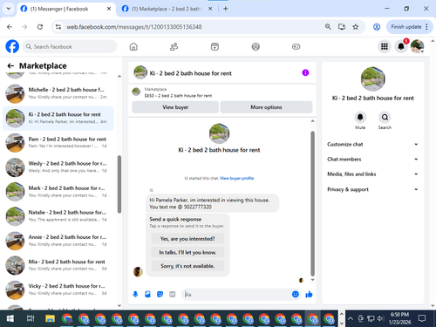Open File Explorer from the taskbar
436x327 pixels.
tap(50, 318)
